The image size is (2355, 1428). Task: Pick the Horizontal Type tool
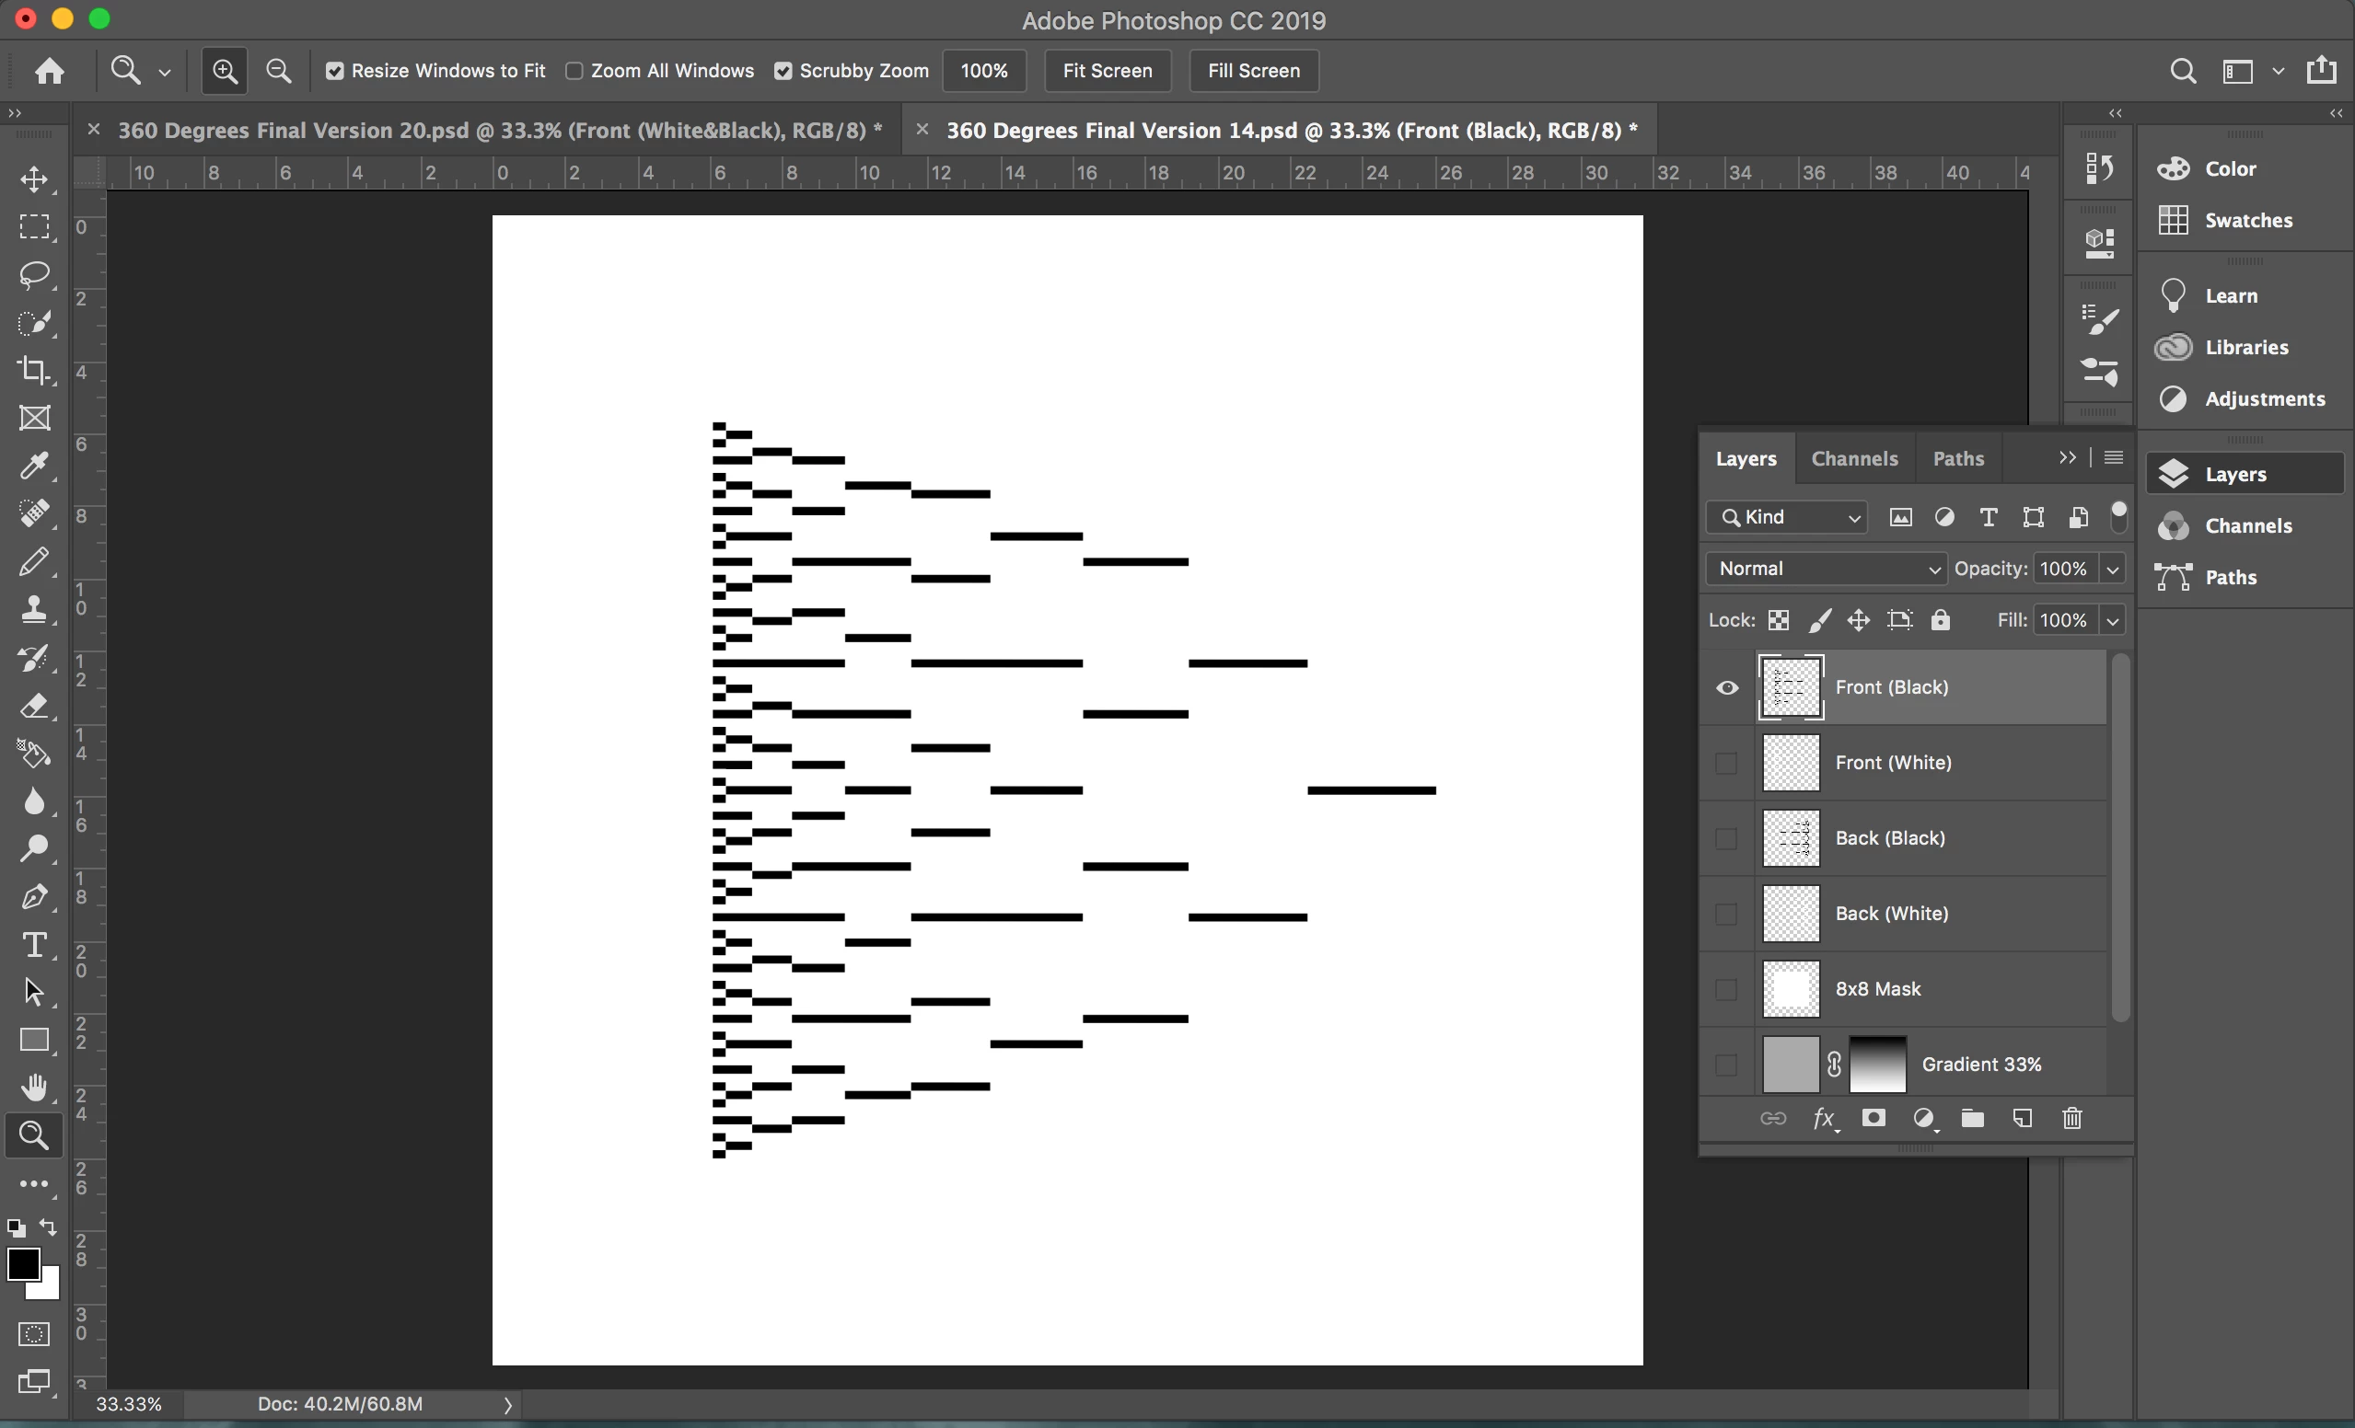pyautogui.click(x=34, y=945)
